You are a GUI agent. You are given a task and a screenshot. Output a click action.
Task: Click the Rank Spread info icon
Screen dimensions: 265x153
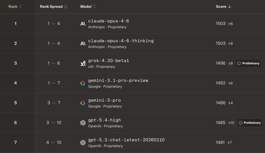pyautogui.click(x=66, y=6)
